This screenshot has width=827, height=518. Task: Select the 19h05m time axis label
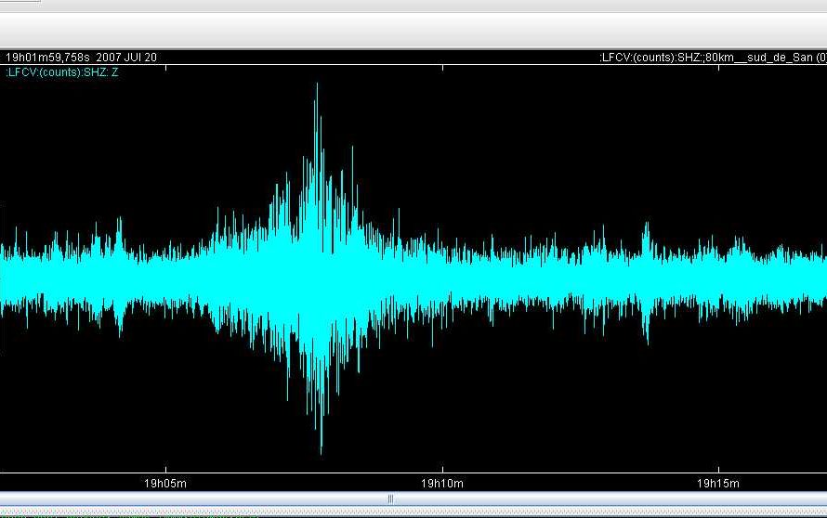click(165, 484)
